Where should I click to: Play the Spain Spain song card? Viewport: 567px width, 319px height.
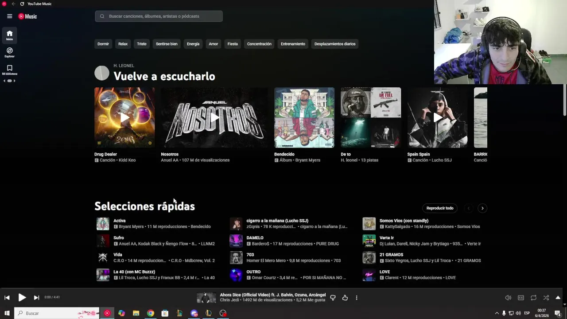(x=437, y=117)
